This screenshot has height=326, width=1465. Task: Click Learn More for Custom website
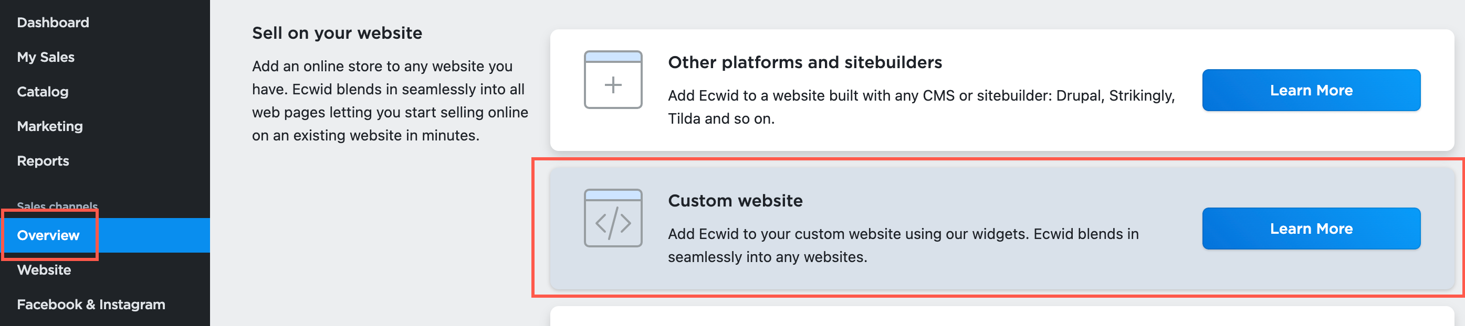tap(1311, 229)
